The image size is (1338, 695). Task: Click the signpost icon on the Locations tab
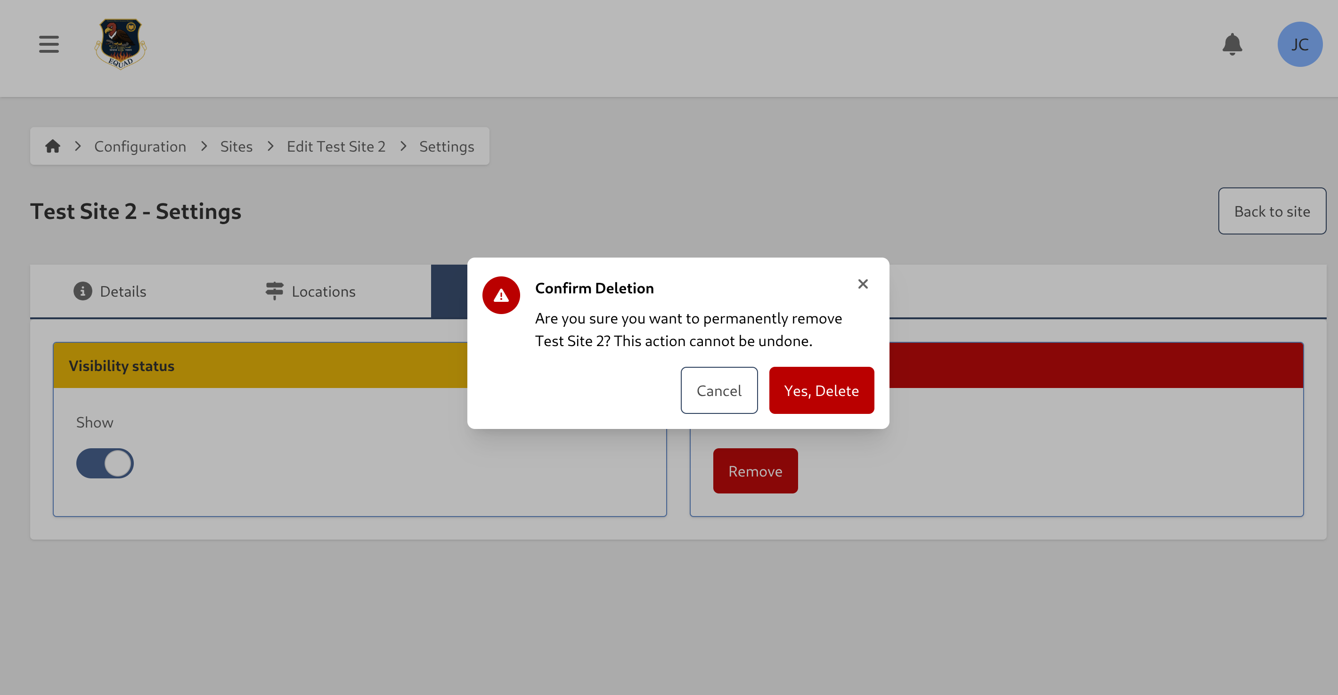[x=274, y=291]
